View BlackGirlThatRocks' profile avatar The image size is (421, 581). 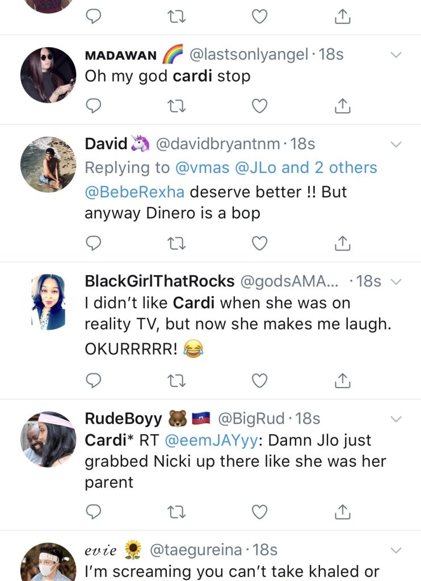(x=48, y=302)
